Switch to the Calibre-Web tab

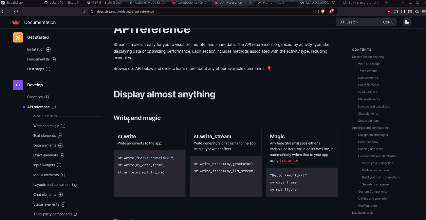coord(147,2)
